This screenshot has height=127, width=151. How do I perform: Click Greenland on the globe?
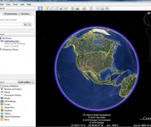pyautogui.click(x=101, y=31)
